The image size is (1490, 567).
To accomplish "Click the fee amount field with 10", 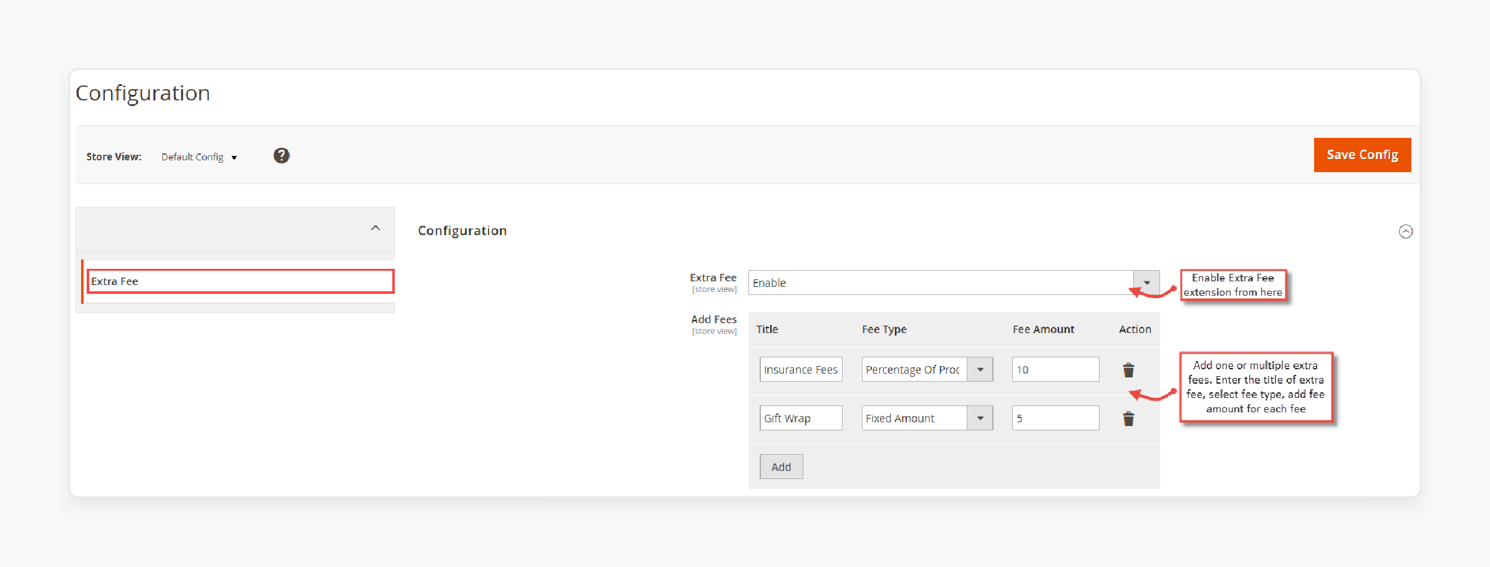I will click(x=1055, y=369).
